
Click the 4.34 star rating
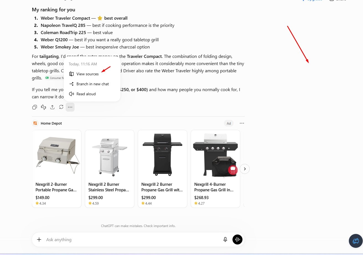(41, 203)
